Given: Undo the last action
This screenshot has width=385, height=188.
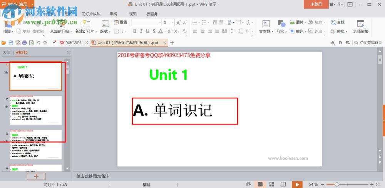Looking at the screenshot, I should (x=38, y=43).
